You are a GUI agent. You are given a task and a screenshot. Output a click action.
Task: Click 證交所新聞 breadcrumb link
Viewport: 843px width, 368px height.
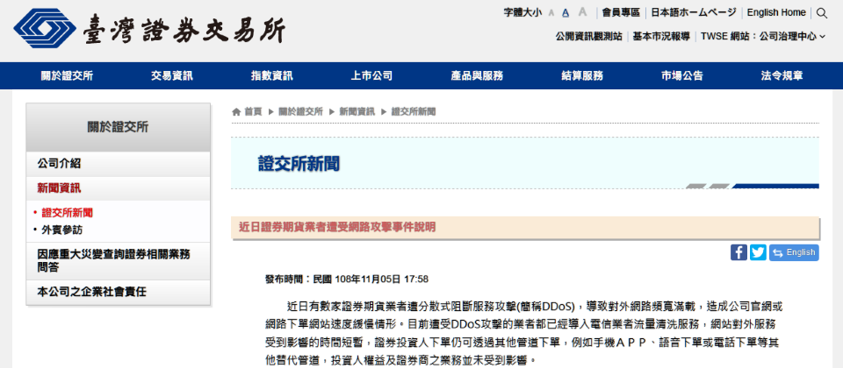point(414,111)
